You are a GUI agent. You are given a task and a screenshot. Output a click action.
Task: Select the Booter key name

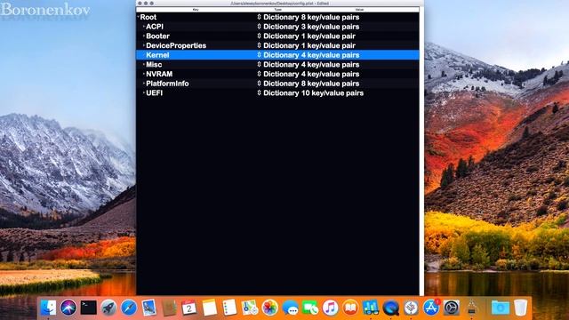[x=157, y=36]
